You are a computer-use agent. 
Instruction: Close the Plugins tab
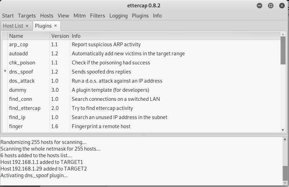coord(56,26)
